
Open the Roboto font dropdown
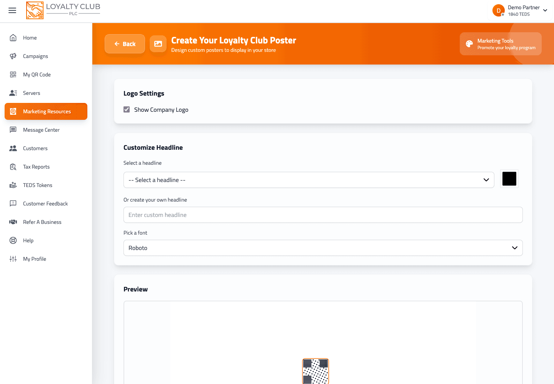coord(323,248)
